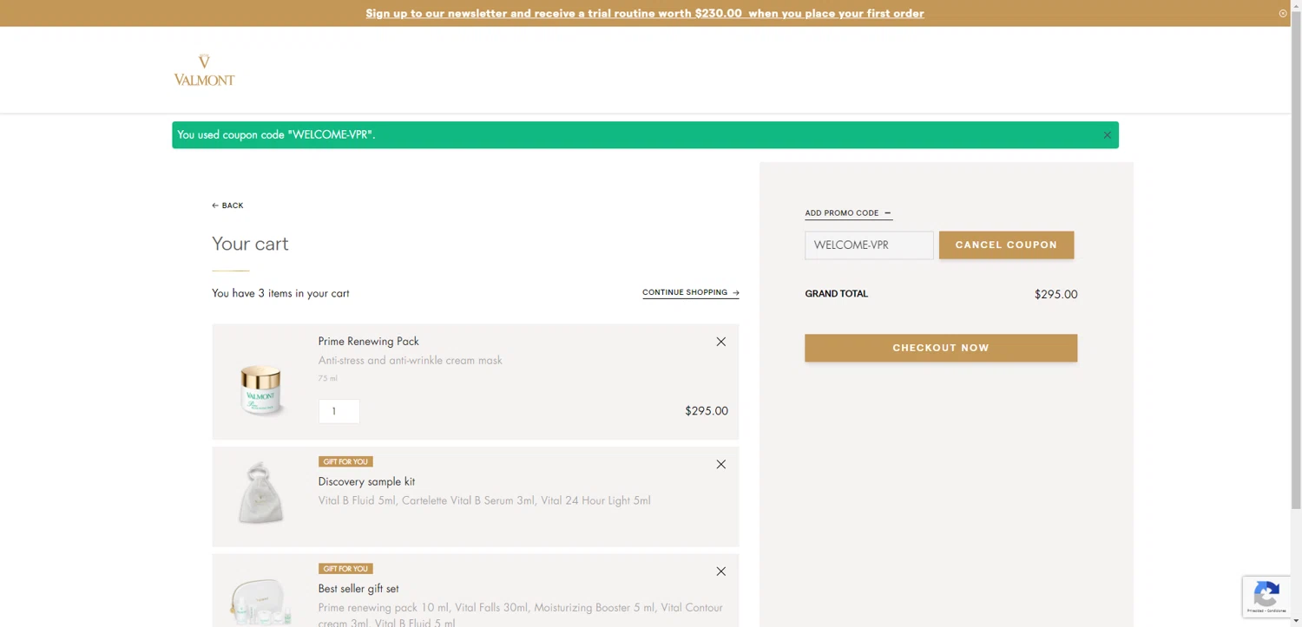This screenshot has height=627, width=1302.
Task: Click the $295.00 grand total value
Action: coord(1055,295)
